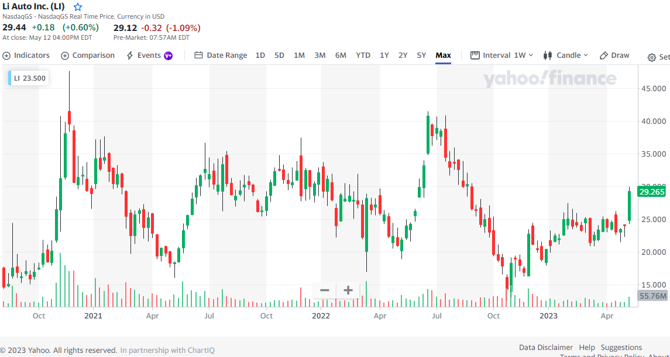This screenshot has width=670, height=357.
Task: Select the 1M range
Action: pos(299,56)
